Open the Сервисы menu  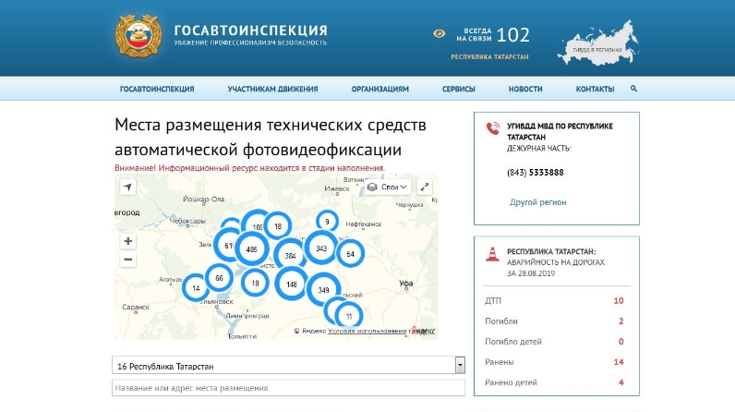point(458,89)
